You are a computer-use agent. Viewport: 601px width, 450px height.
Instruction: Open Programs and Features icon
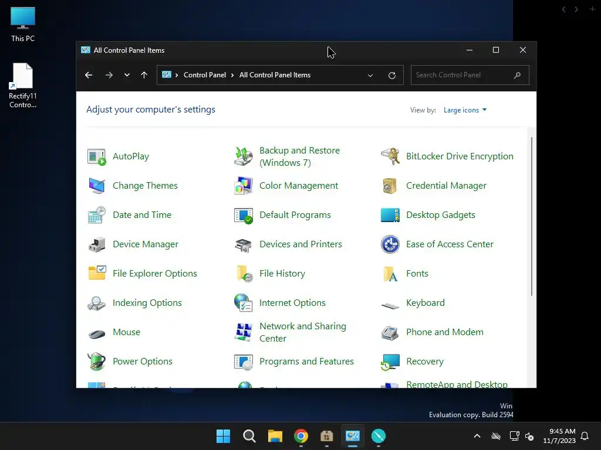click(x=244, y=361)
